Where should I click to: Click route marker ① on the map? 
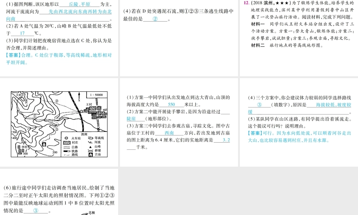35,116
